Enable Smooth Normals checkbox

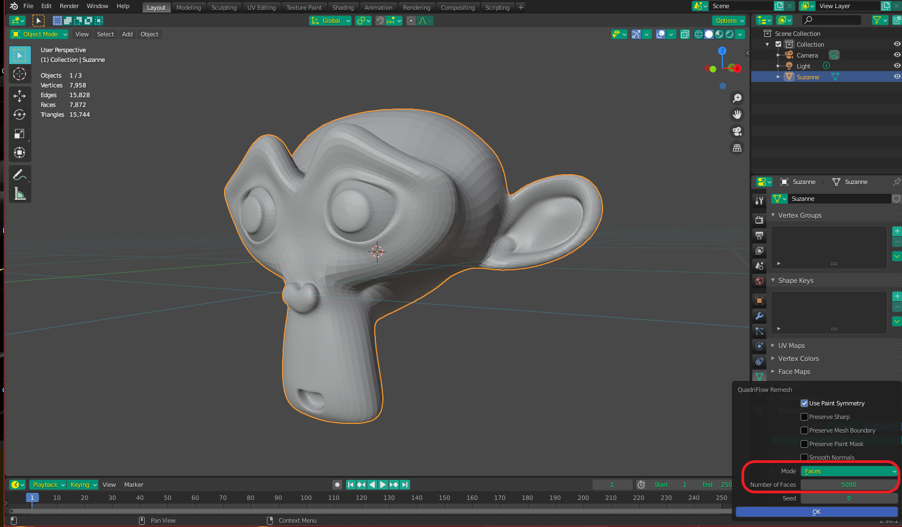click(804, 458)
